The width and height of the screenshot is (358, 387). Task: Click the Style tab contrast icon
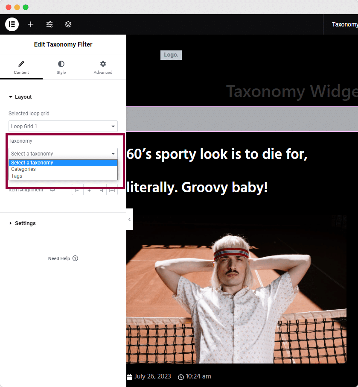pos(61,63)
